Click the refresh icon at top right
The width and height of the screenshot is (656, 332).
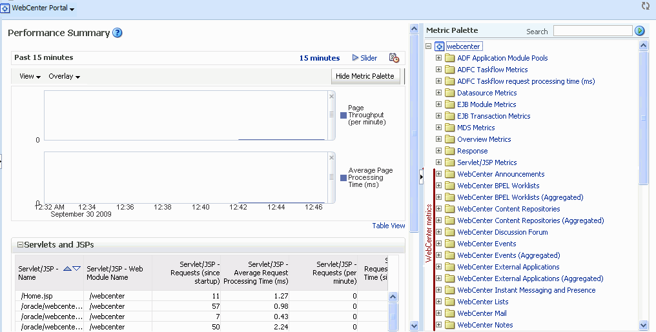[645, 6]
